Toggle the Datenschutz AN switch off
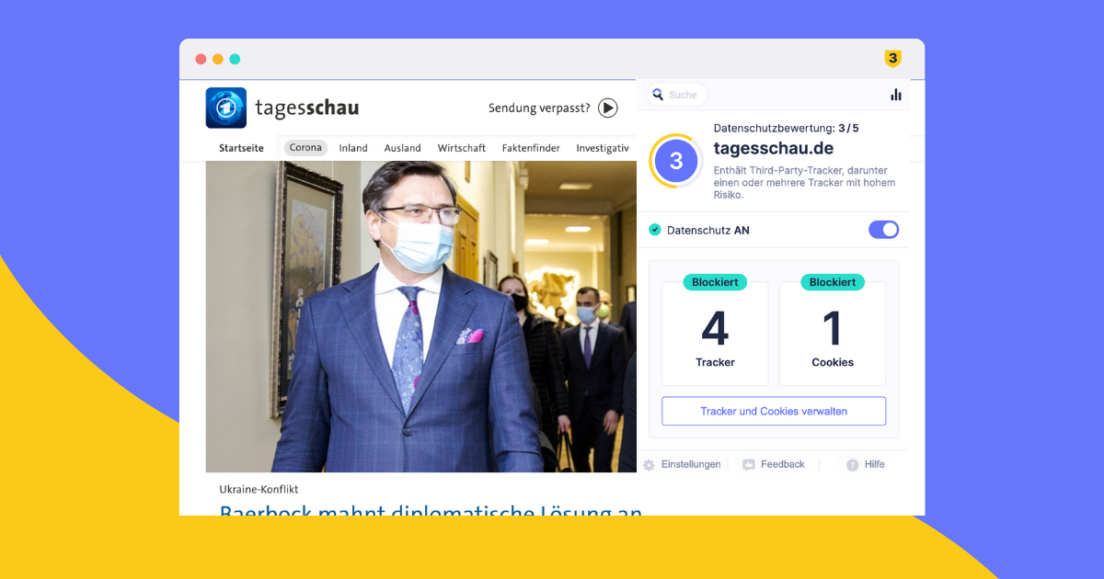Screen dimensions: 1104x579 tap(884, 230)
